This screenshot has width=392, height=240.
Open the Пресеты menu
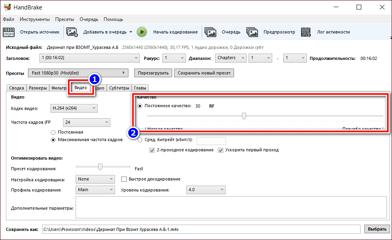click(x=65, y=19)
